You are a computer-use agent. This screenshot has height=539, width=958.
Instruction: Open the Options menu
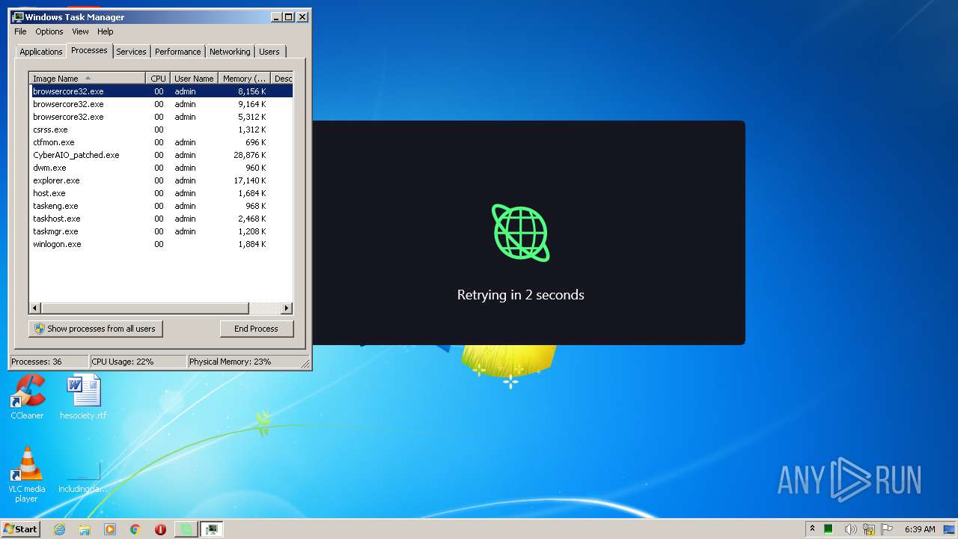(x=49, y=31)
